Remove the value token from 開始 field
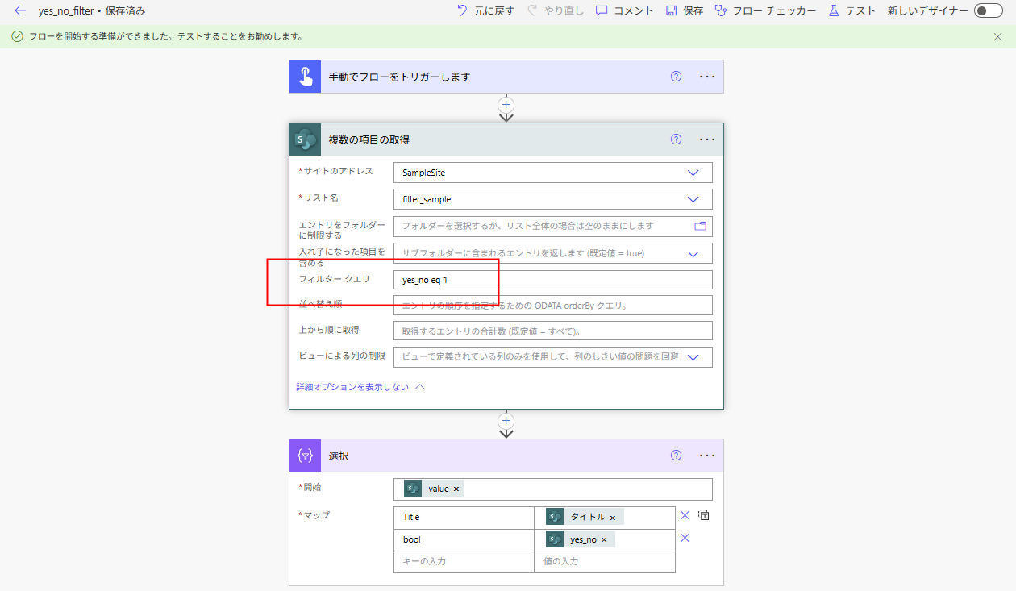Viewport: 1016px width, 591px height. [x=456, y=489]
